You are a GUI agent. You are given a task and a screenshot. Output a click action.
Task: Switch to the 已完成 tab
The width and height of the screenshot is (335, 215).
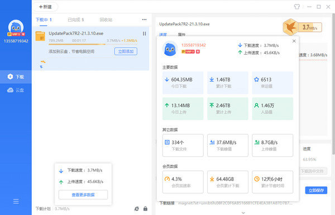pos(75,20)
